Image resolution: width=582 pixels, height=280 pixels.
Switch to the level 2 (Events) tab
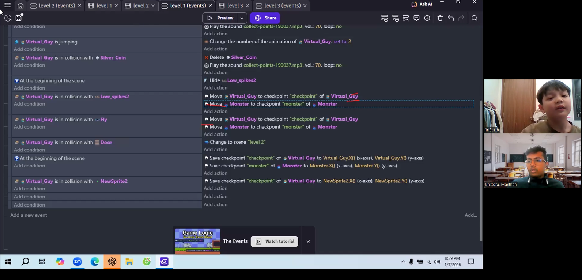click(x=53, y=6)
